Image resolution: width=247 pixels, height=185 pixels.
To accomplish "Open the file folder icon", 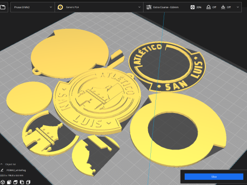I will pos(3,7).
